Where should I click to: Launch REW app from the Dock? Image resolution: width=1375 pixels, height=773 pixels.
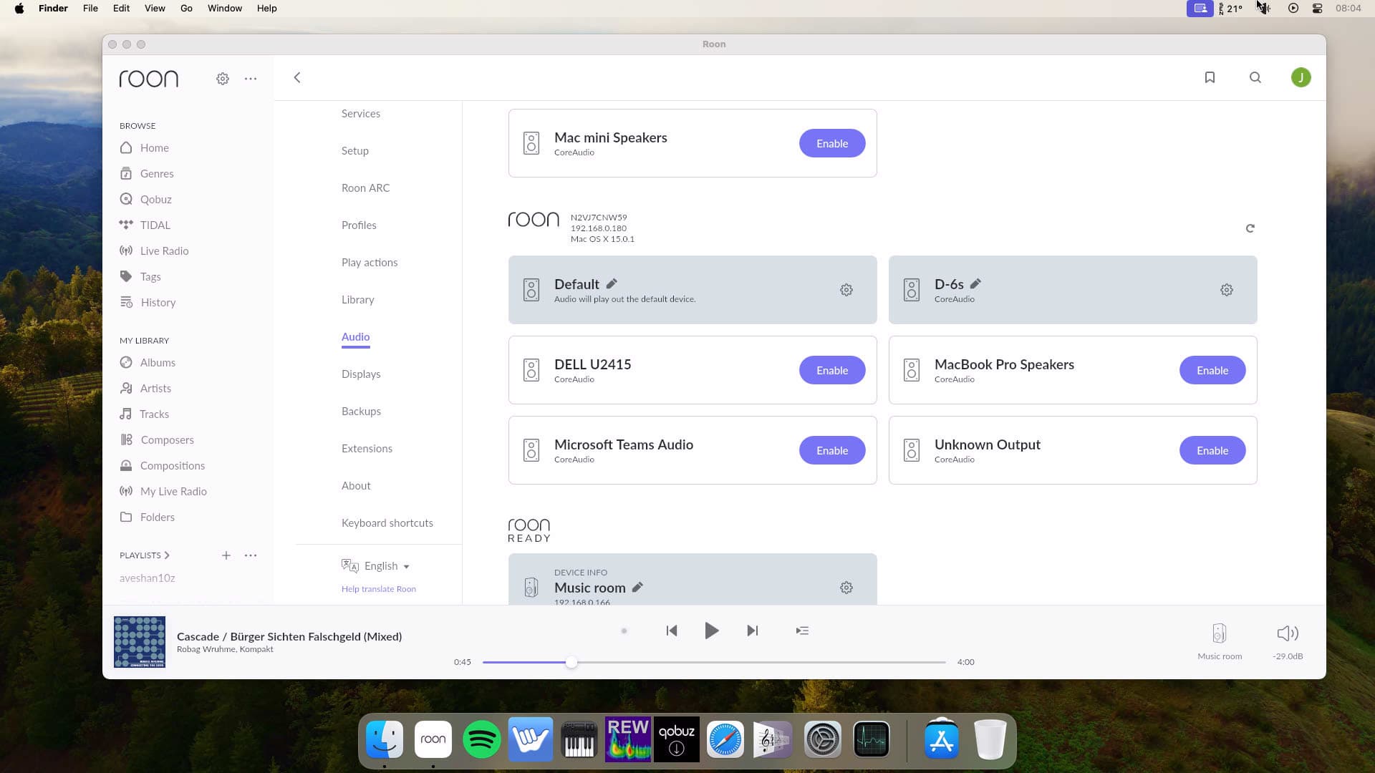tap(628, 739)
